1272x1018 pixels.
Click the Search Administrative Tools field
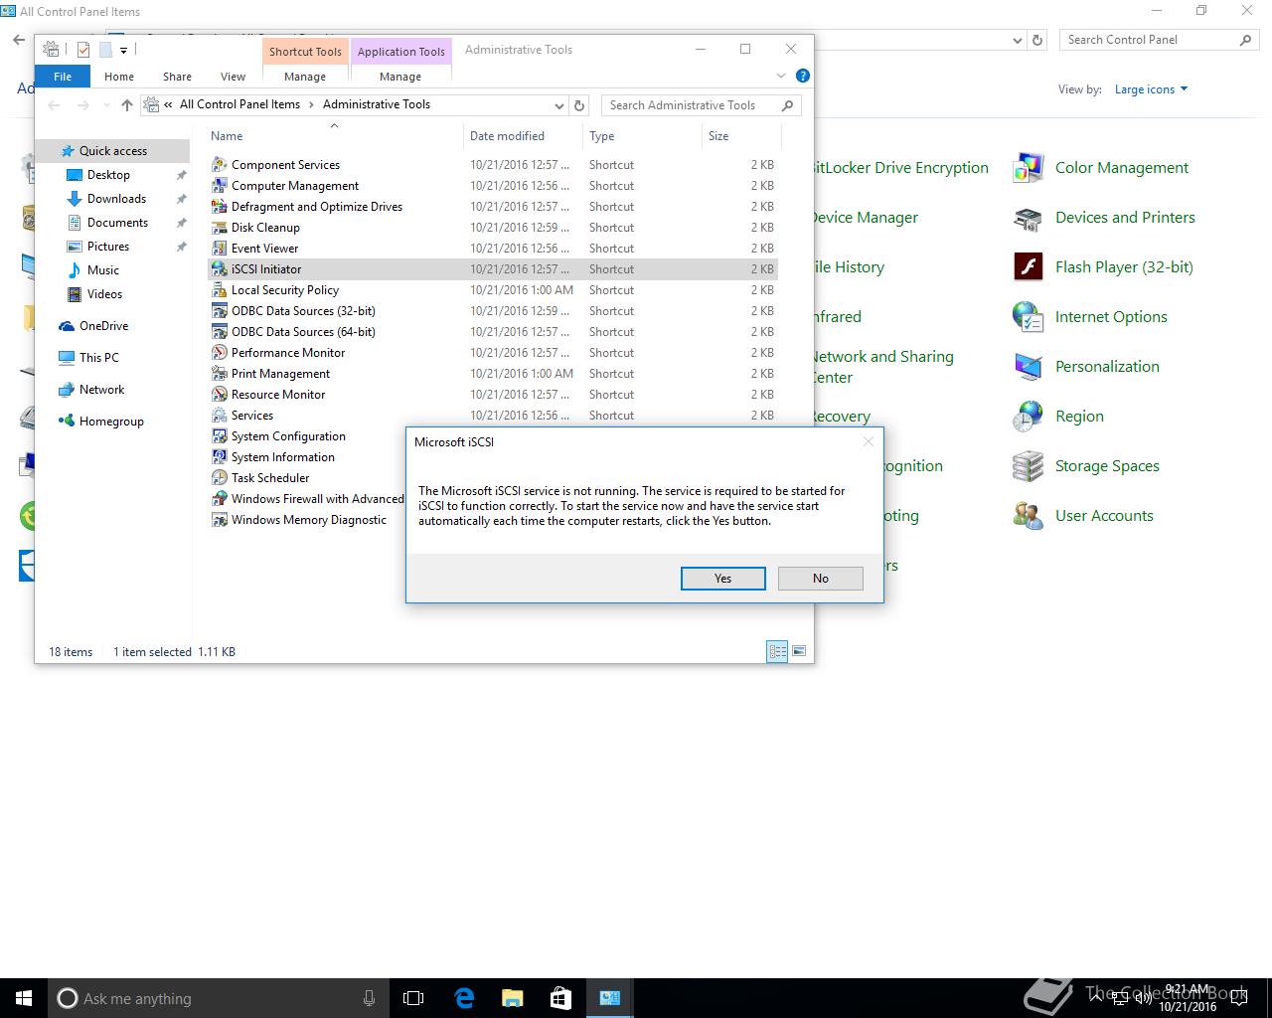tap(701, 104)
